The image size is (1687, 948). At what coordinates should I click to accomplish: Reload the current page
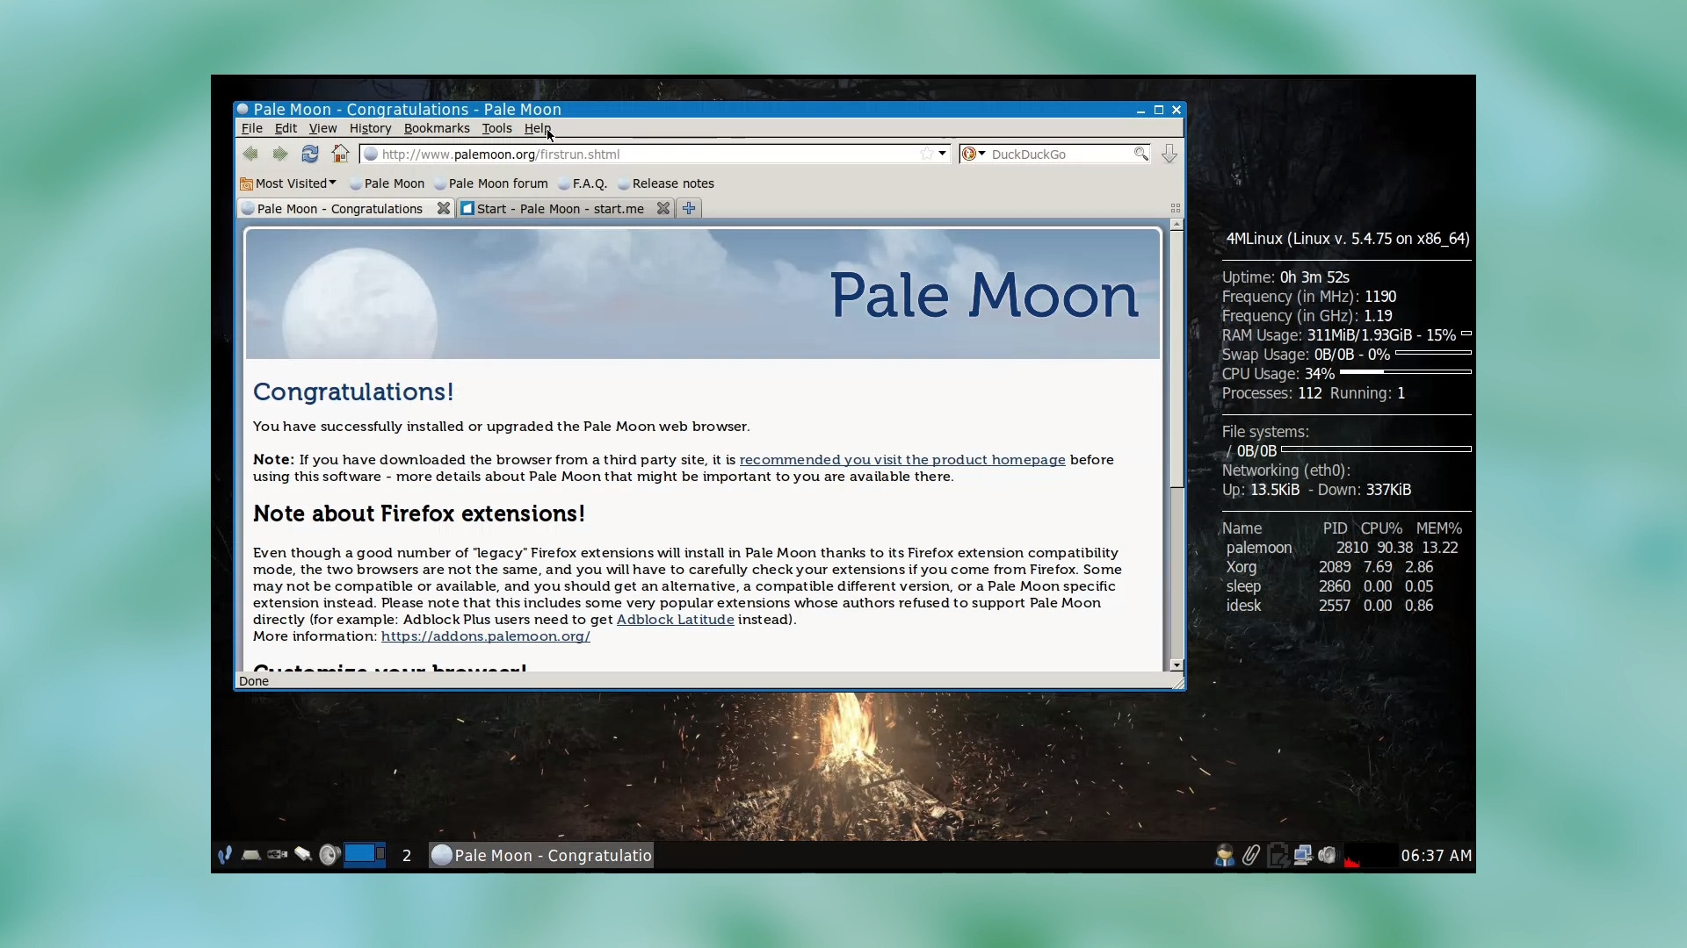pyautogui.click(x=309, y=154)
